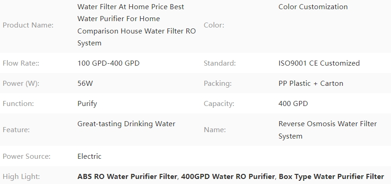Click the 56W power value

tap(85, 84)
